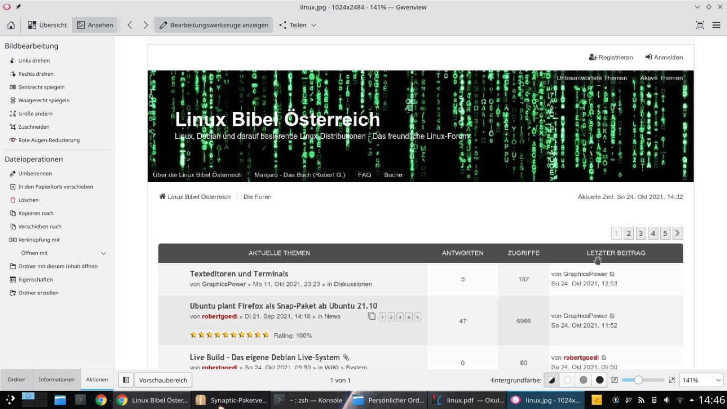Viewport: 727px width, 409px height.
Task: Switch to Übersicht view mode
Action: (47, 25)
